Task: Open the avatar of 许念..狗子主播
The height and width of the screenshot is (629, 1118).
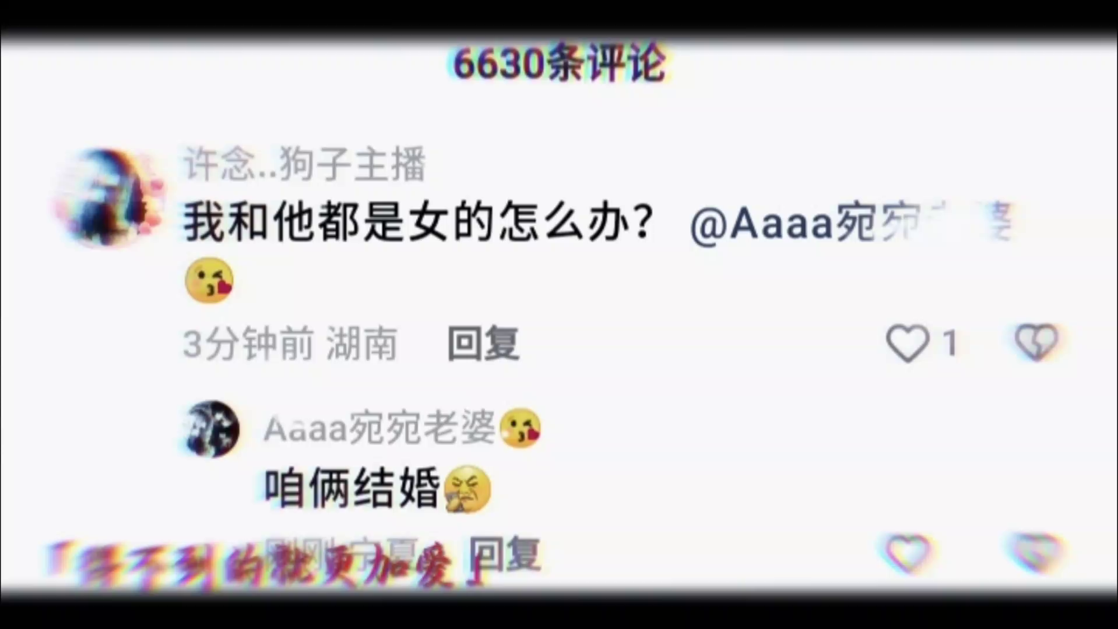Action: (x=108, y=197)
